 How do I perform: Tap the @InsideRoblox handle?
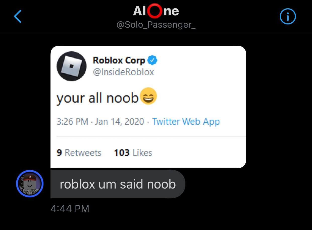tap(123, 72)
